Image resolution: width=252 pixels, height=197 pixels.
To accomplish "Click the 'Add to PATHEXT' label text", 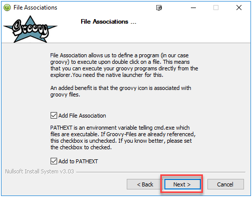I will click(78, 161).
